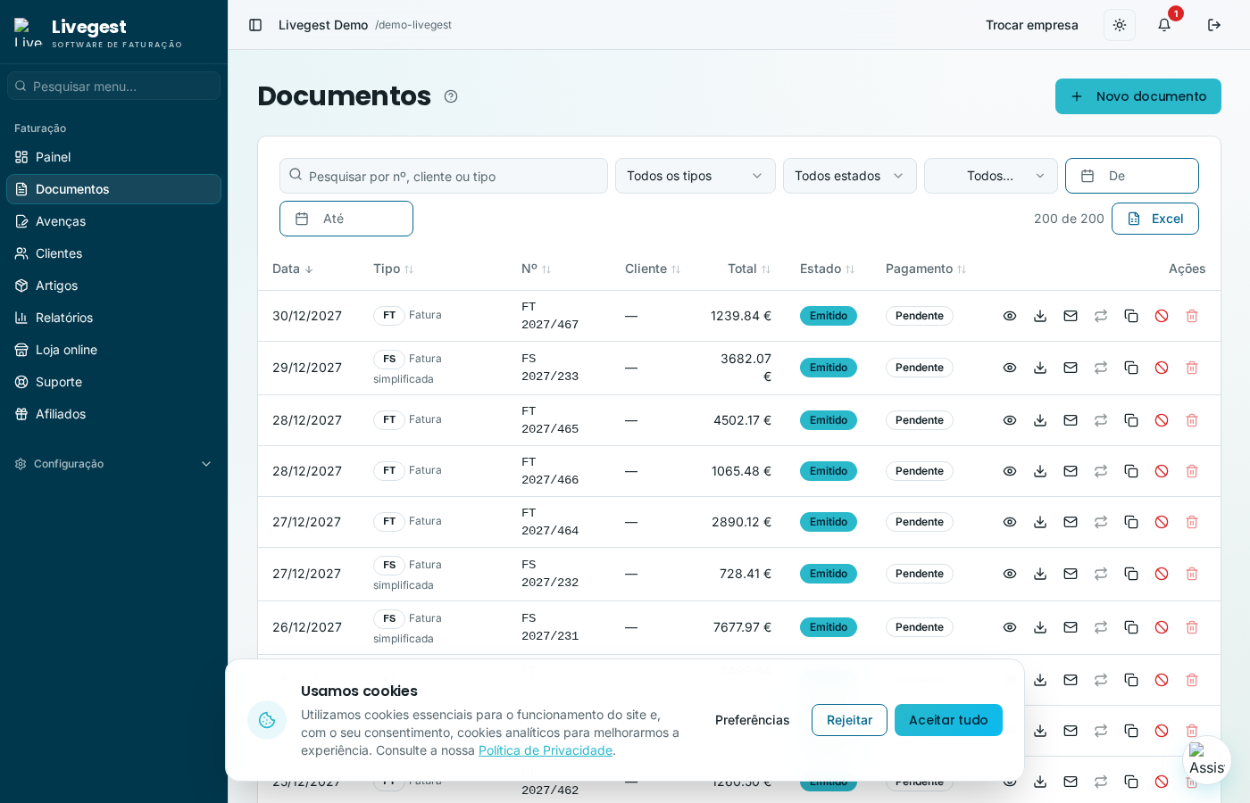Expand the Configuração section
Image resolution: width=1250 pixels, height=803 pixels.
click(x=113, y=464)
